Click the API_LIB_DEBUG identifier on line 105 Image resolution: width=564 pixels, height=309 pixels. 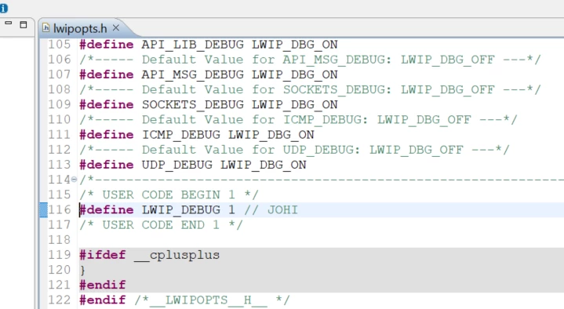tap(192, 44)
